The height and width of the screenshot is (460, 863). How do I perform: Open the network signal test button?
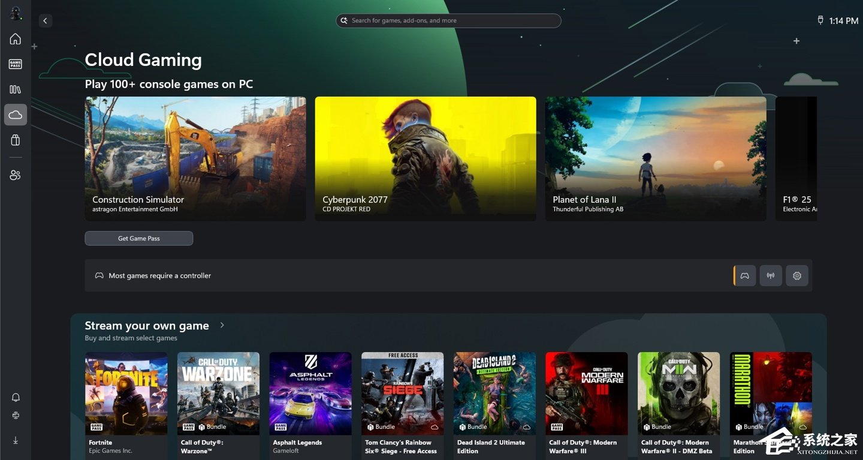[x=771, y=276]
